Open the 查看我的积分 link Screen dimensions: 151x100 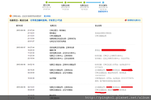pos(103,12)
